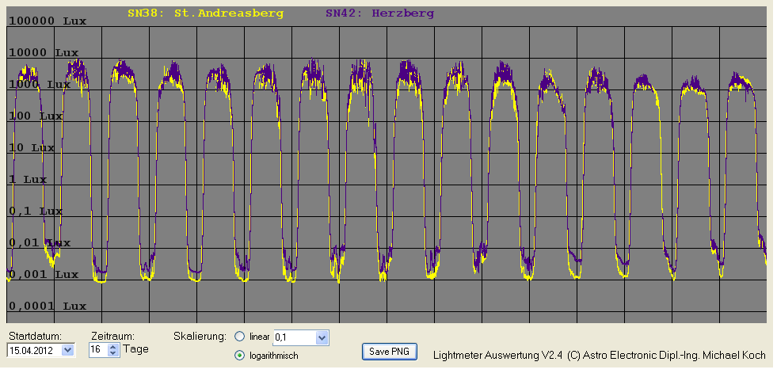Click the 1000 Lux axis label
The width and height of the screenshot is (777, 377).
[40, 85]
